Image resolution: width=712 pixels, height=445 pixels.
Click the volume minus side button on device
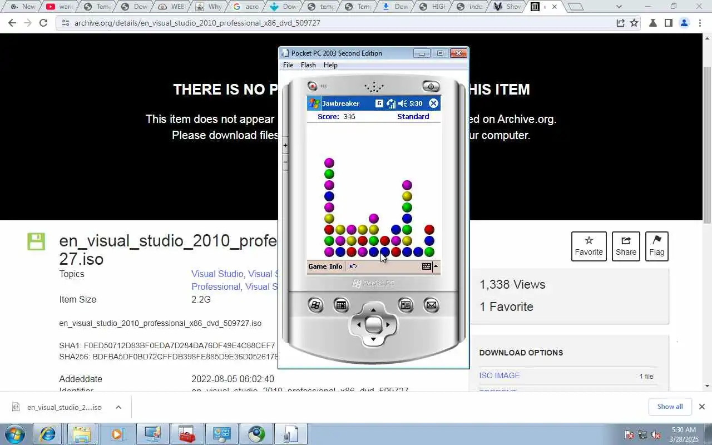[x=285, y=162]
